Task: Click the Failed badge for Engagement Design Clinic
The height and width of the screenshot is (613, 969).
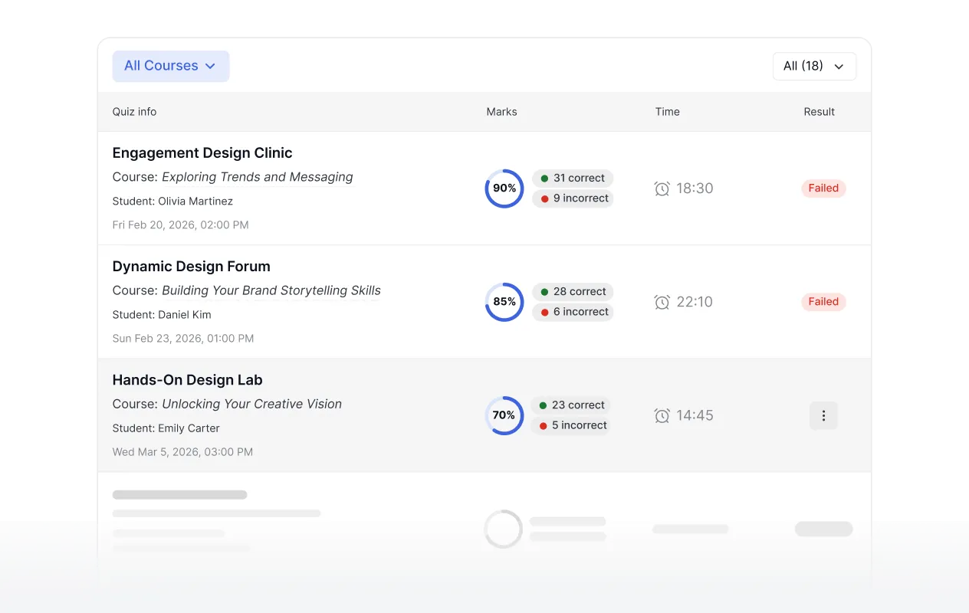Action: [823, 188]
